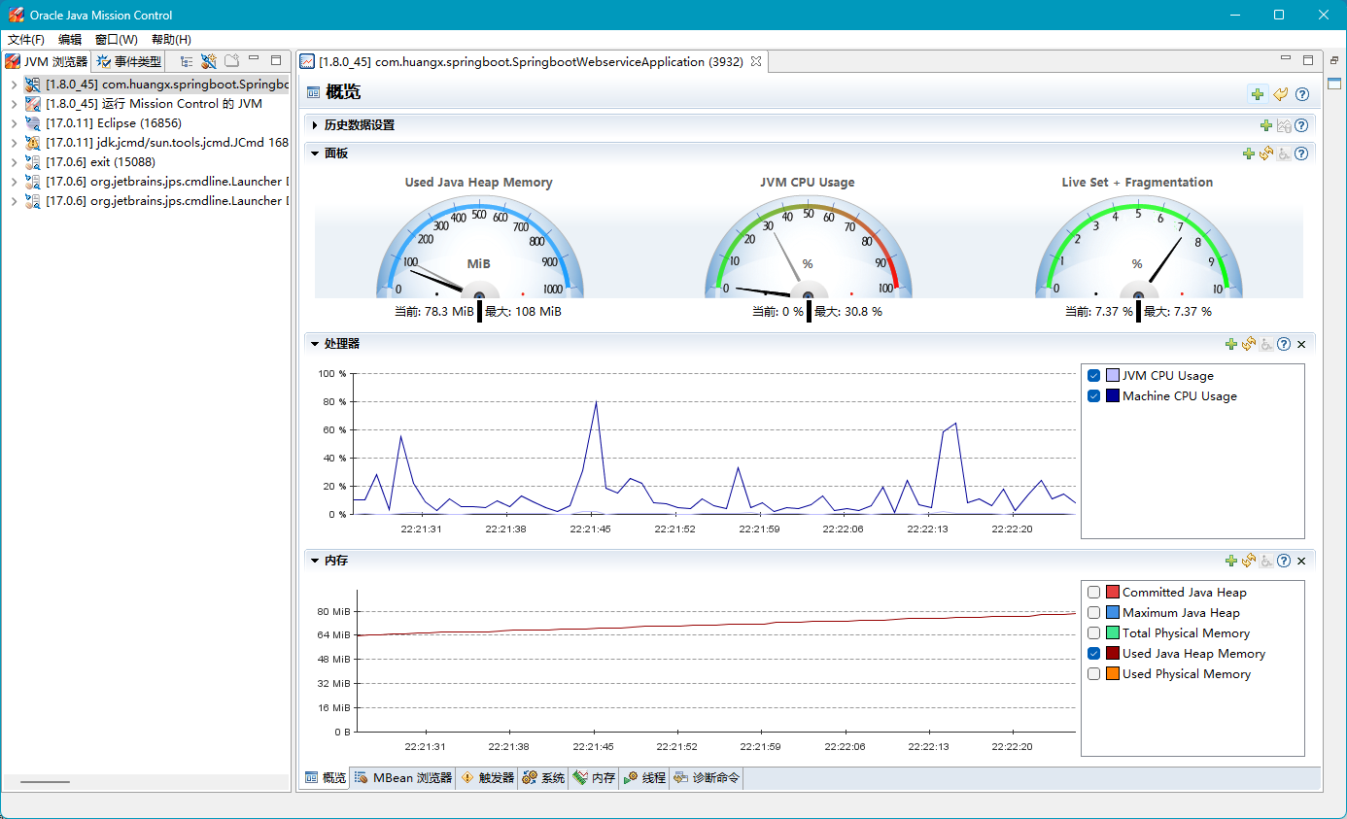Open the 窗口(W) menu

(x=117, y=40)
